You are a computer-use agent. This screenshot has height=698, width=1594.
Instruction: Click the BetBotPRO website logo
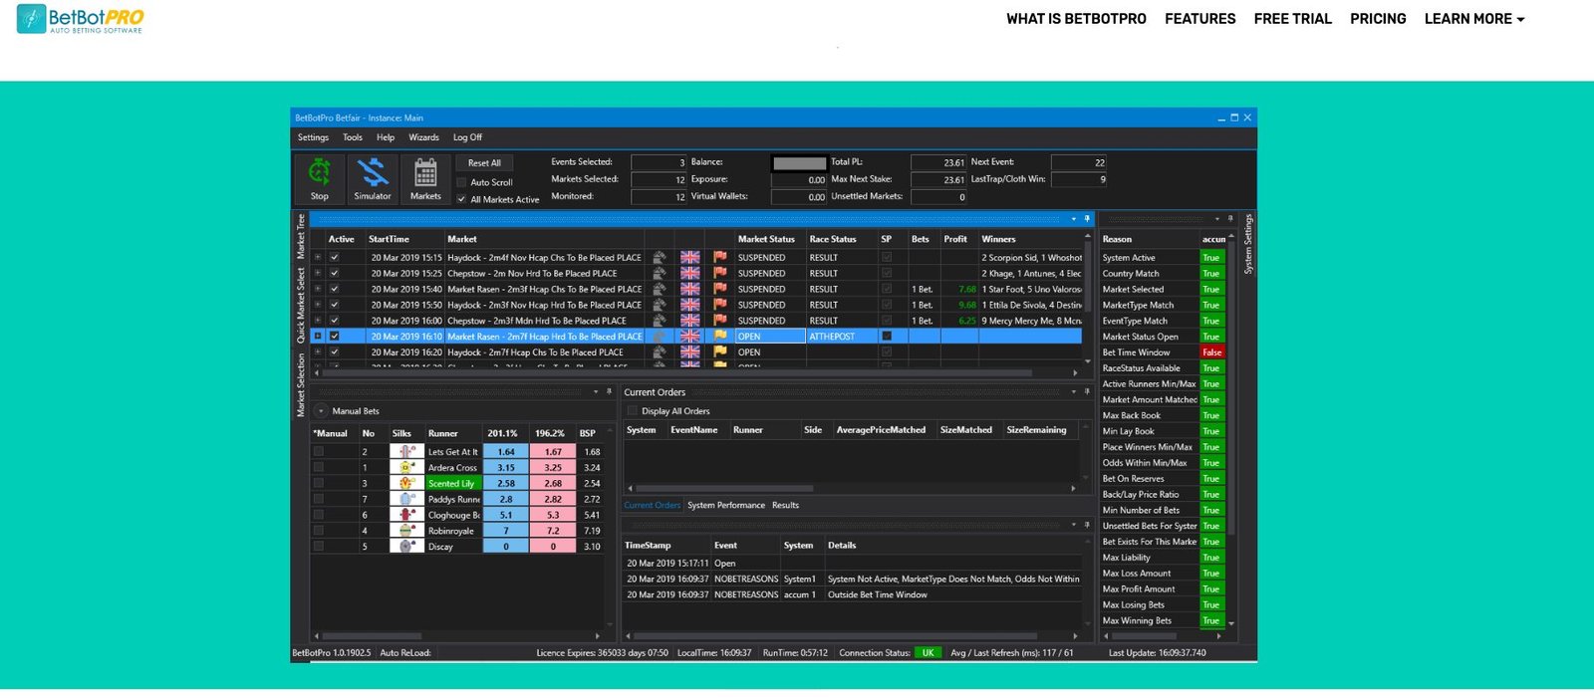[81, 19]
